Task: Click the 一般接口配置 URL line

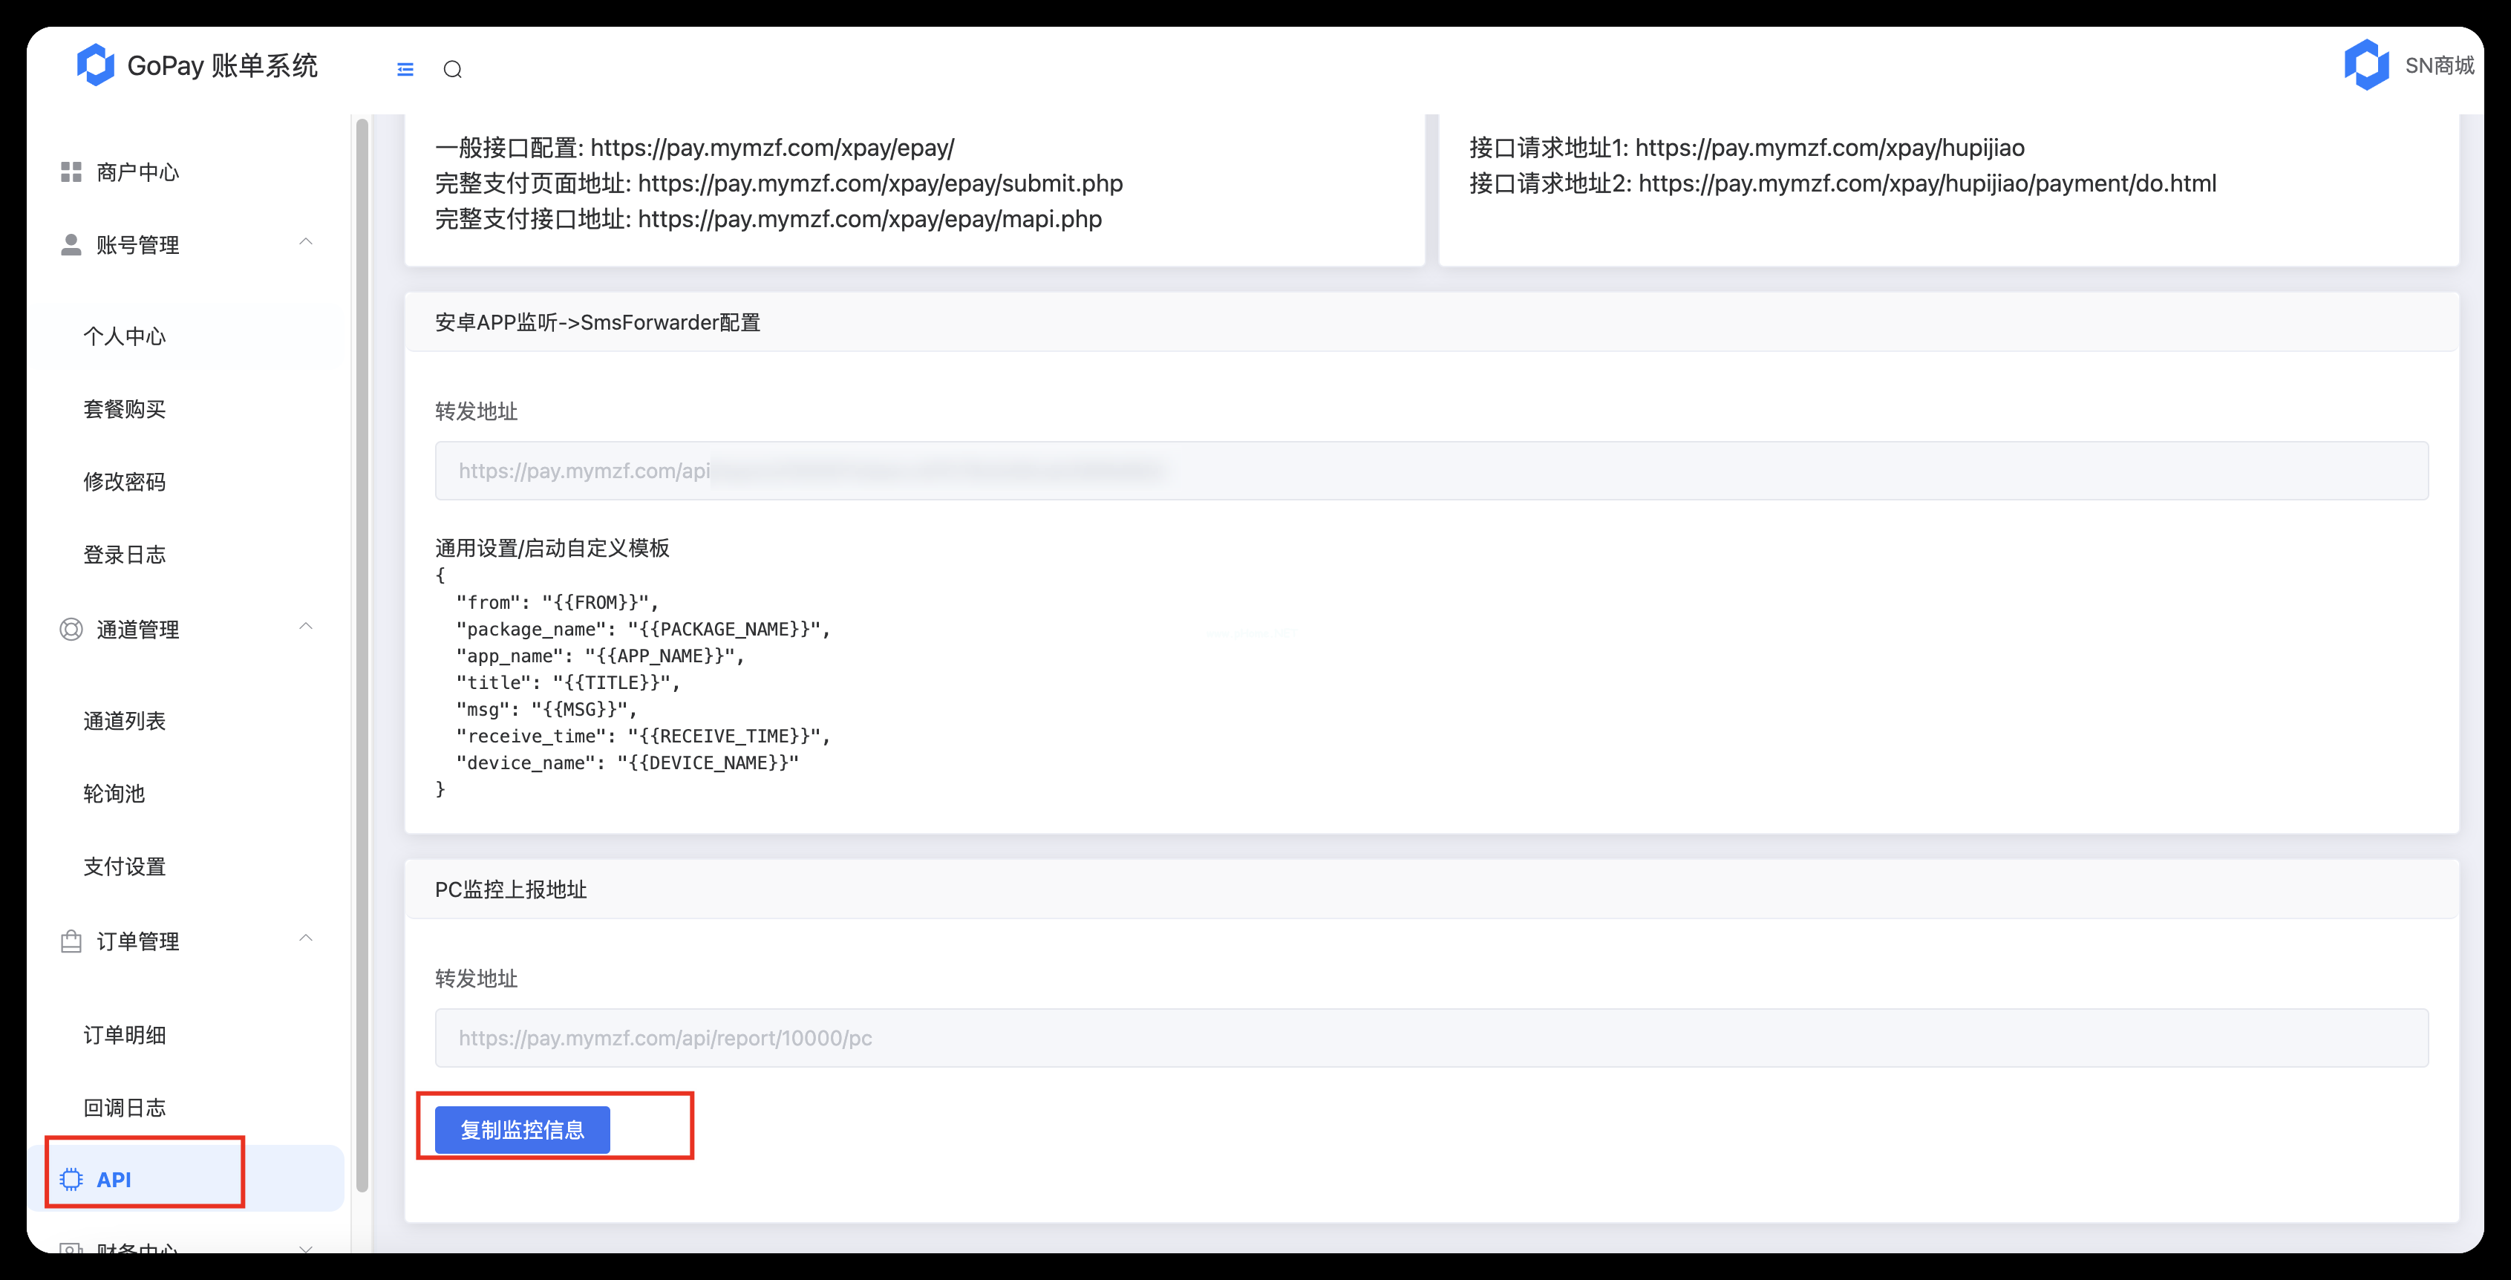Action: tap(695, 148)
